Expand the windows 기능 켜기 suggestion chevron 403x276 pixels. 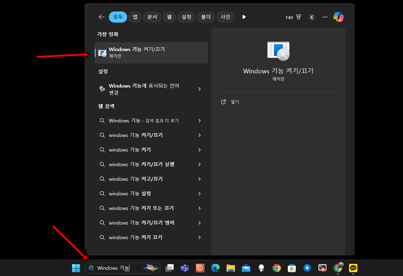coord(199,150)
